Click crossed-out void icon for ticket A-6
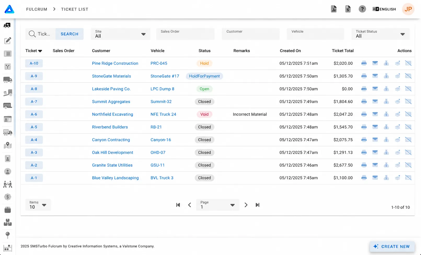Screen dimensions: 421x255 408,114
